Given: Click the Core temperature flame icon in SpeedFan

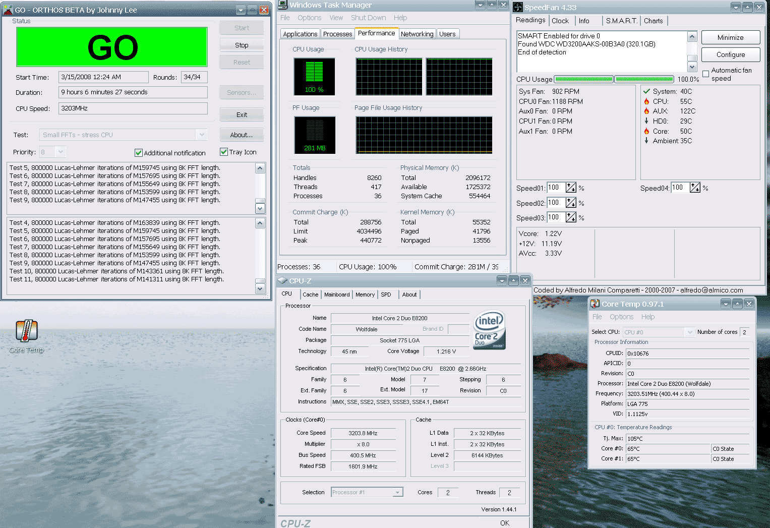Looking at the screenshot, I should (x=646, y=131).
